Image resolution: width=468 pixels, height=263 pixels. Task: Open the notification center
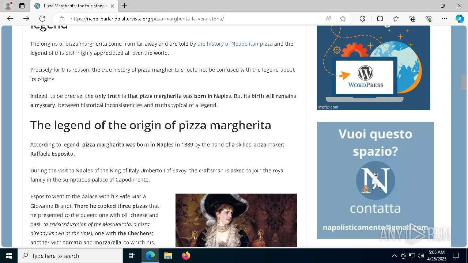click(x=456, y=256)
